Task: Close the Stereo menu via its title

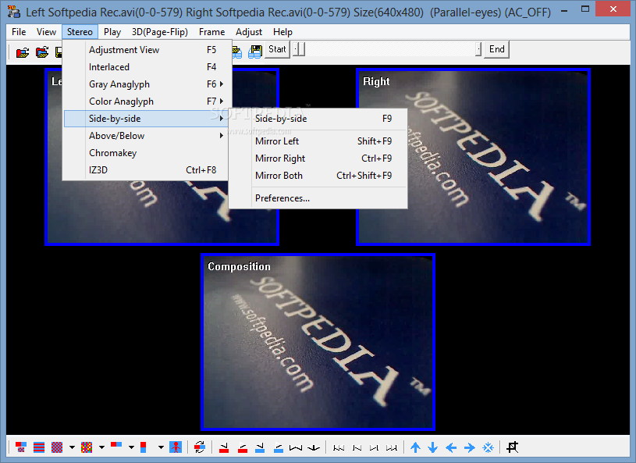Action: pos(80,32)
